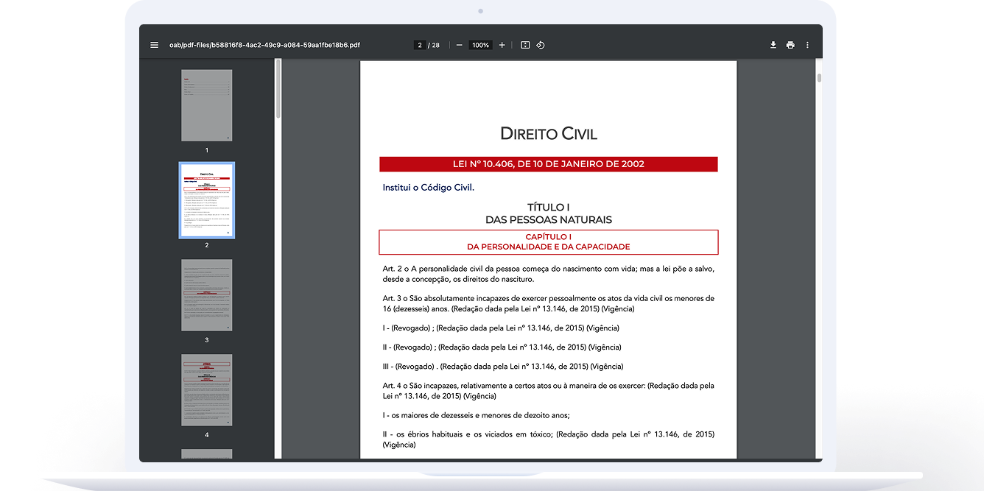The width and height of the screenshot is (984, 491).
Task: Click the fit to page icon
Action: tap(525, 45)
